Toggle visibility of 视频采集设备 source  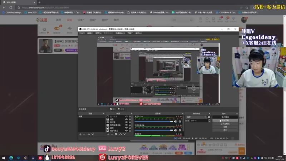coord(127,125)
